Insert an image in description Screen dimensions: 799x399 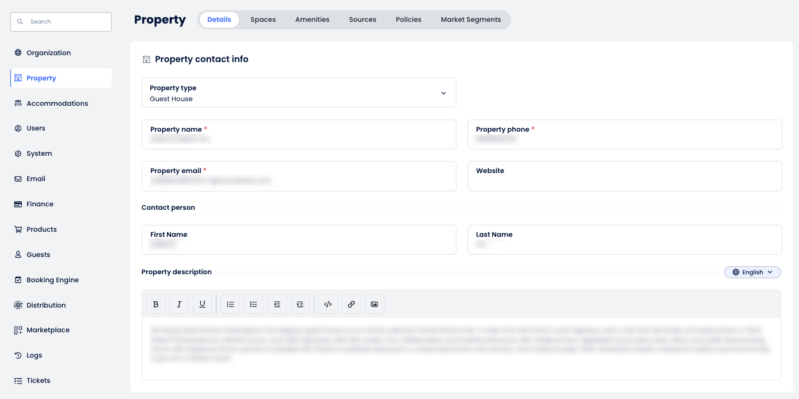[374, 305]
